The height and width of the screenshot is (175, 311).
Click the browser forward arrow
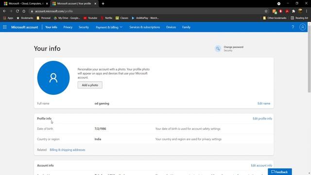click(x=11, y=11)
